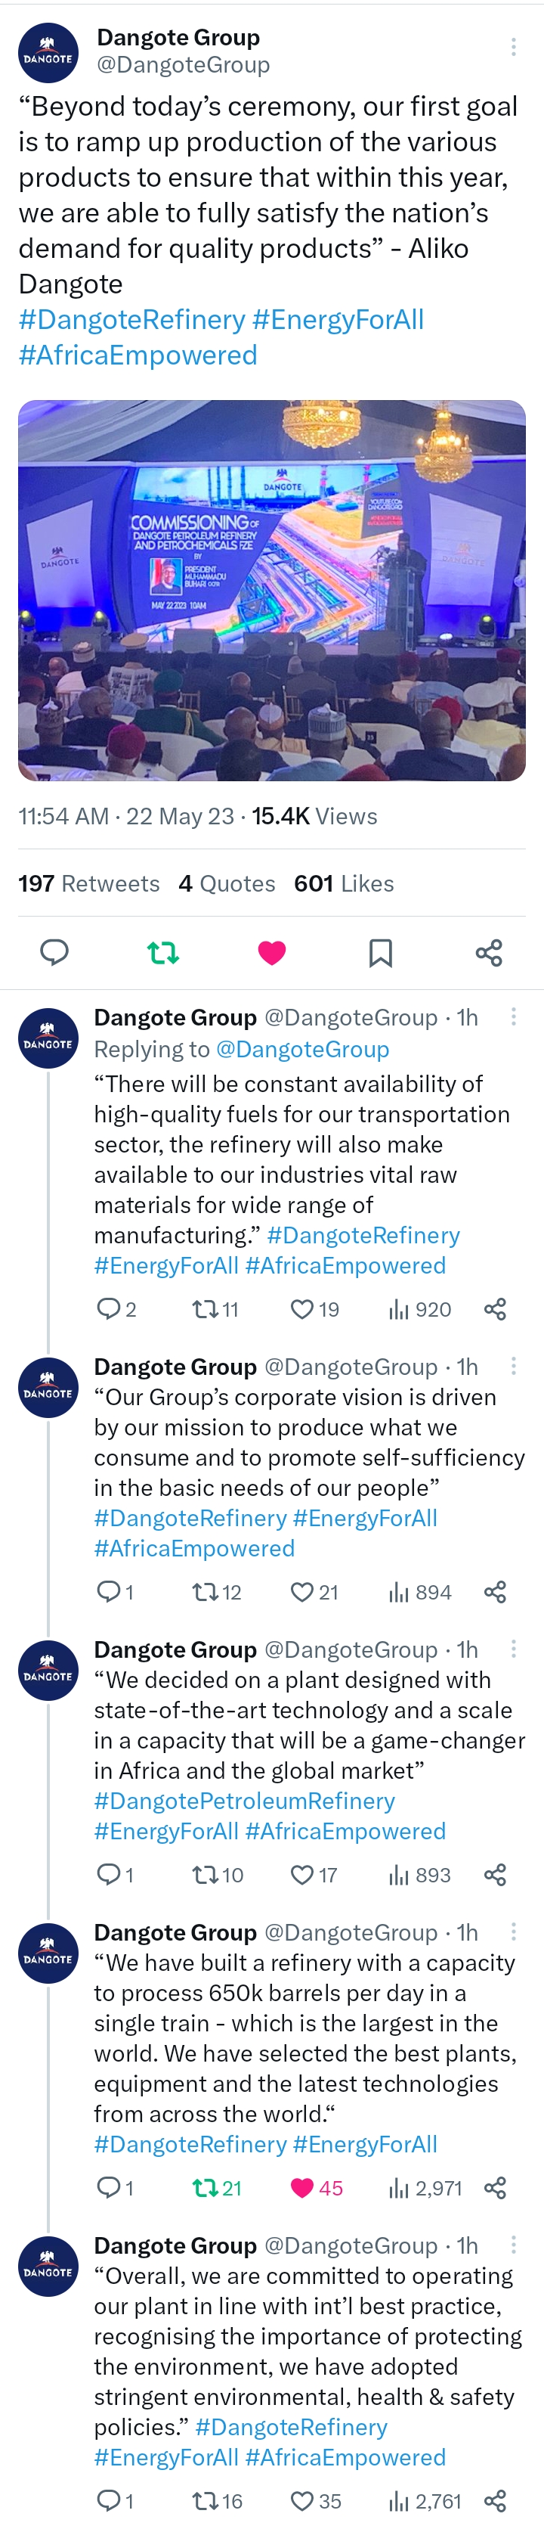View the 601 Likes list
544x2529 pixels.
pyautogui.click(x=343, y=883)
